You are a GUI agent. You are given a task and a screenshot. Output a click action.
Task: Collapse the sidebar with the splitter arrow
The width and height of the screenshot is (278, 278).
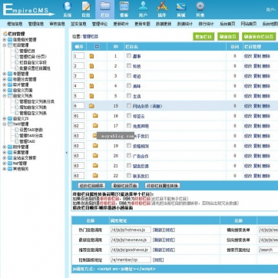67,153
